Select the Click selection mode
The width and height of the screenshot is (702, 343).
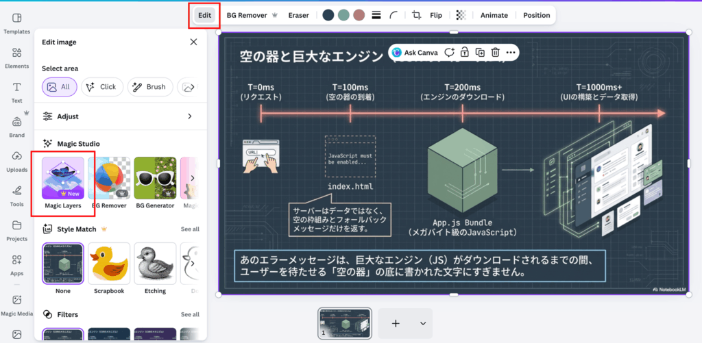pos(101,87)
